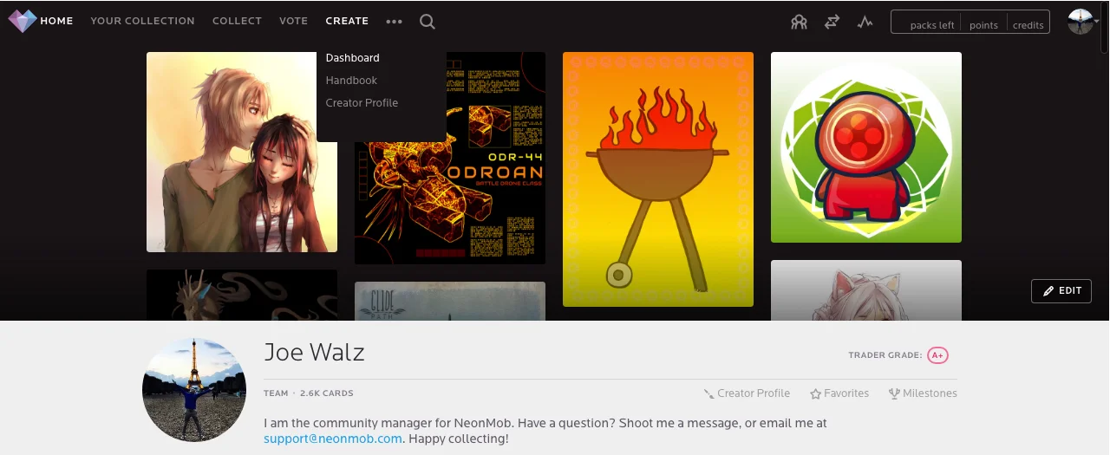Image resolution: width=1110 pixels, height=455 pixels.
Task: Click the TRADER GRADE label
Action: coord(885,355)
